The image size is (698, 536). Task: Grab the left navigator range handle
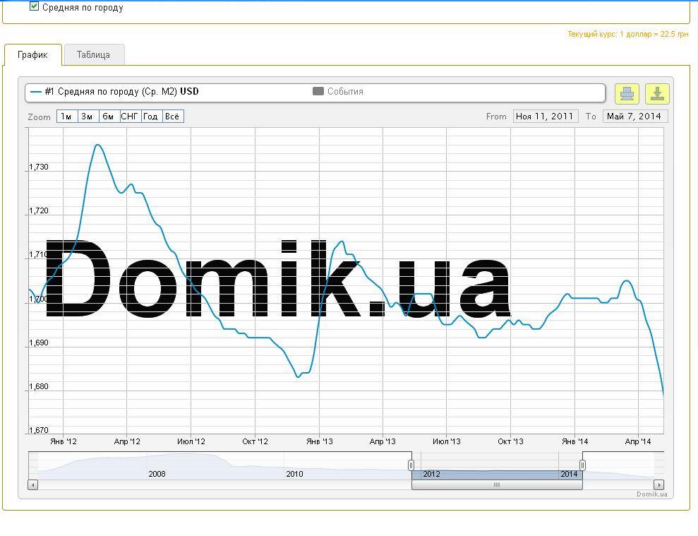(411, 465)
